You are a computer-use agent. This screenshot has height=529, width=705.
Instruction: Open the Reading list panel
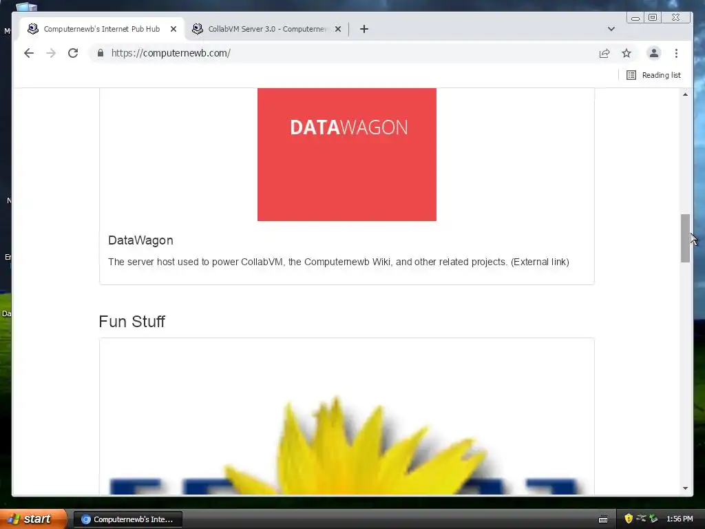pyautogui.click(x=654, y=75)
